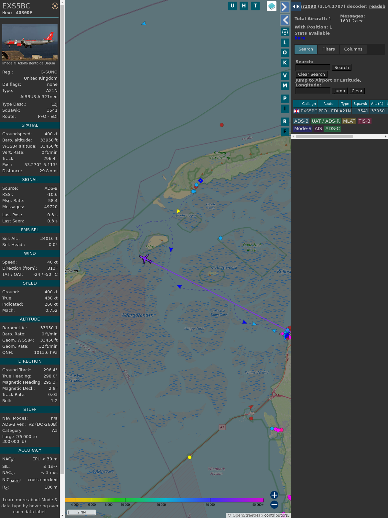Click the altitude color scale bar

point(164,500)
